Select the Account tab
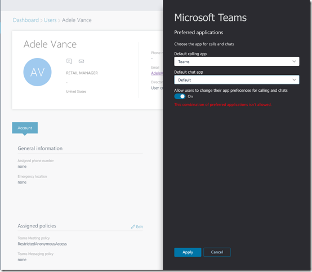This screenshot has width=312, height=272. pyautogui.click(x=25, y=128)
